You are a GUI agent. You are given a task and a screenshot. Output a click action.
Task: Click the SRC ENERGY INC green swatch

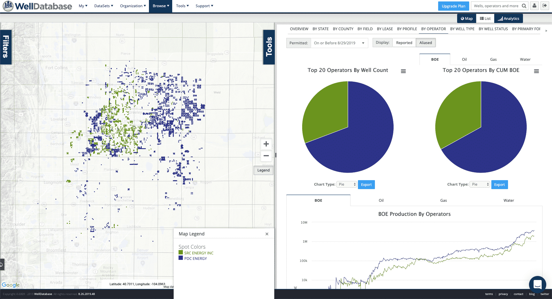coord(181,253)
